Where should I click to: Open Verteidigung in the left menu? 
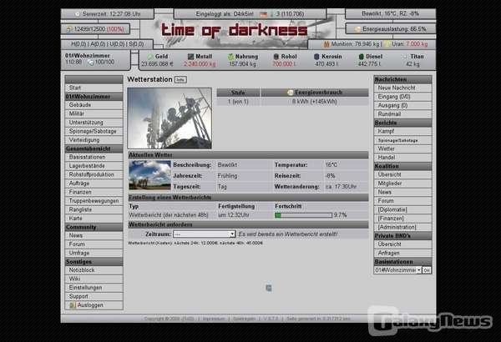pyautogui.click(x=94, y=140)
